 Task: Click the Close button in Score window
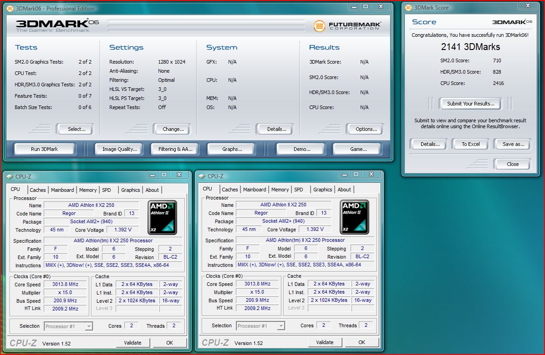512,164
